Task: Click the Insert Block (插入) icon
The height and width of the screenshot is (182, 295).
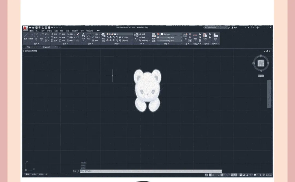Action: click(136, 34)
